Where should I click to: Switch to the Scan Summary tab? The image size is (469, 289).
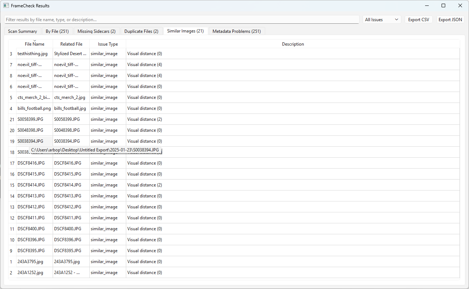pos(22,31)
